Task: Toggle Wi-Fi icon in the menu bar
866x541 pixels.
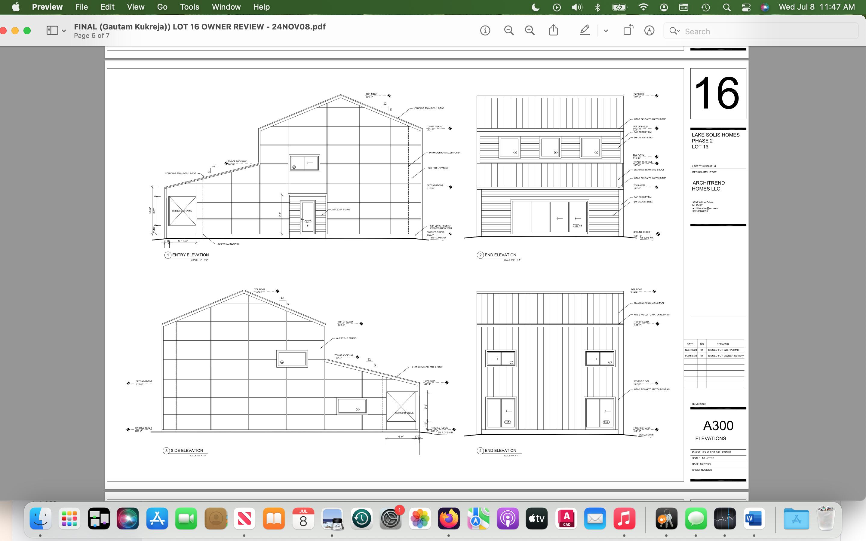Action: point(643,7)
